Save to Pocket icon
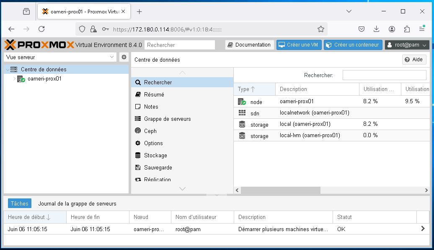 coord(362,29)
